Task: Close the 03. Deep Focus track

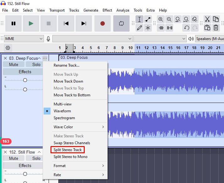Action: click(x=5, y=58)
